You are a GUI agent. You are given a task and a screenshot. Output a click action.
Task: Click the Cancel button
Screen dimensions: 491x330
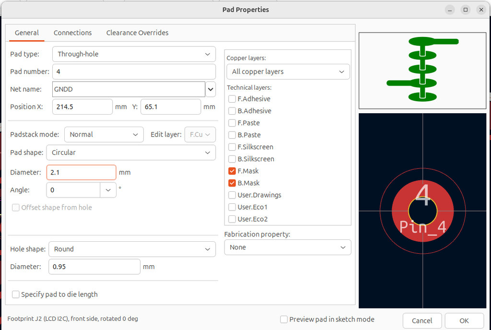[422, 320]
